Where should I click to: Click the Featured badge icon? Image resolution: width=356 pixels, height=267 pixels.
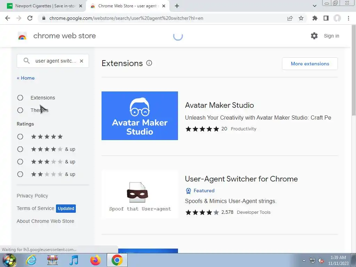tap(188, 191)
